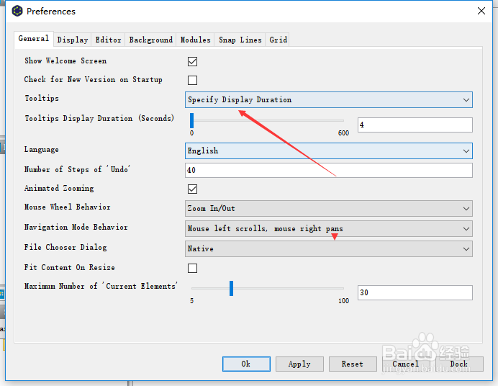Expand the Navigation Mode Behavior dropdown

click(329, 229)
